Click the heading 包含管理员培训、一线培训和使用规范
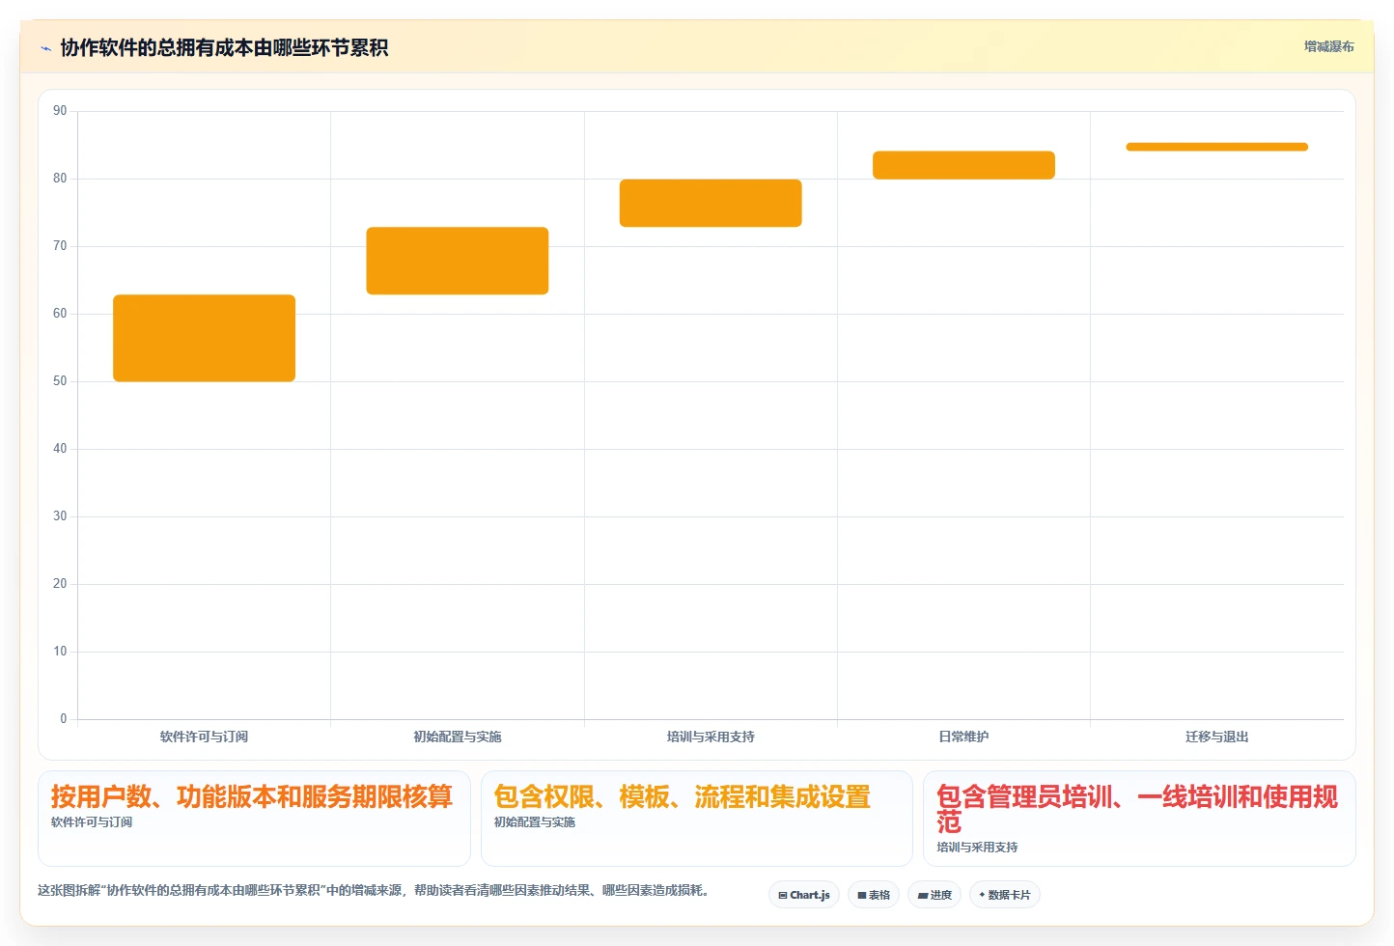Image resolution: width=1394 pixels, height=946 pixels. click(1137, 809)
